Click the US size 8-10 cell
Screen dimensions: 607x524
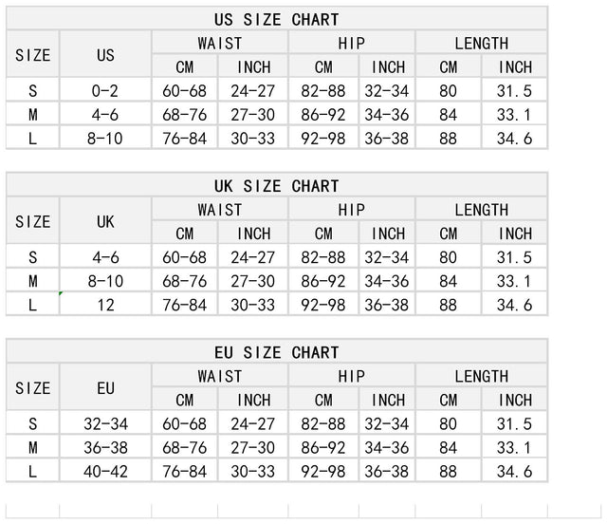pyautogui.click(x=105, y=138)
